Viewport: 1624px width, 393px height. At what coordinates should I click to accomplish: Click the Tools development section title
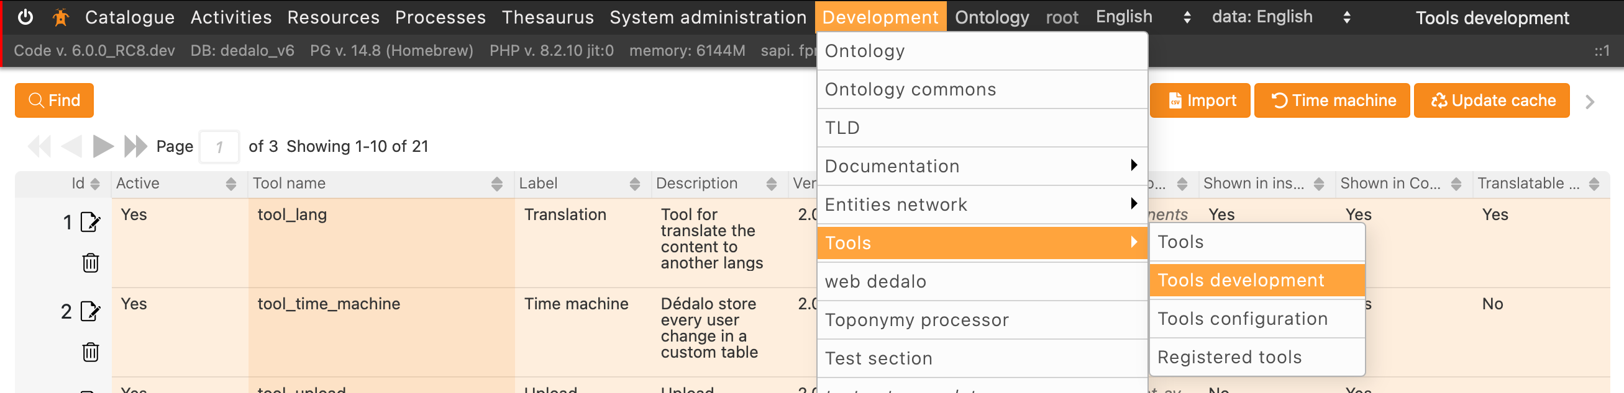[x=1492, y=17]
